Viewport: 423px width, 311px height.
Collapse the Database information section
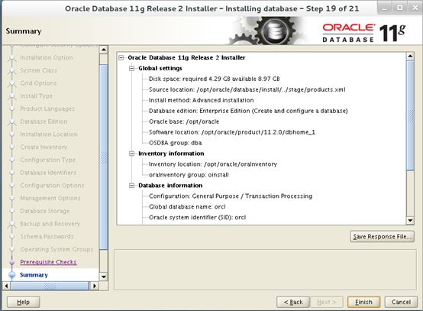point(131,186)
